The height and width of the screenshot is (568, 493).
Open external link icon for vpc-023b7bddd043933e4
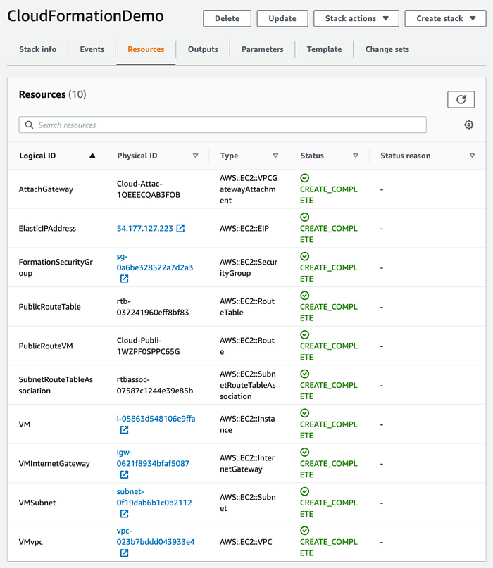pyautogui.click(x=125, y=553)
